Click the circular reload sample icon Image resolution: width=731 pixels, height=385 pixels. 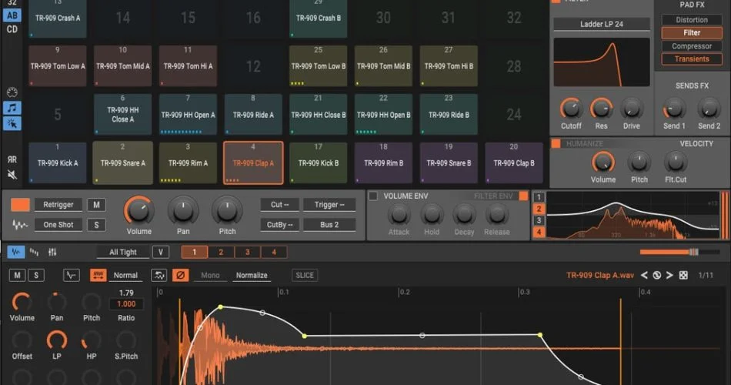[x=657, y=276]
